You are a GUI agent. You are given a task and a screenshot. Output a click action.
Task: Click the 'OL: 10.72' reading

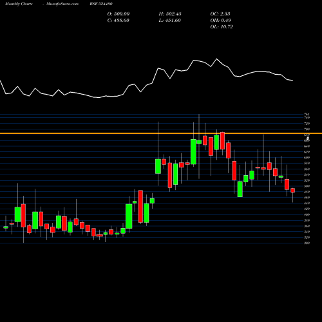222,27
